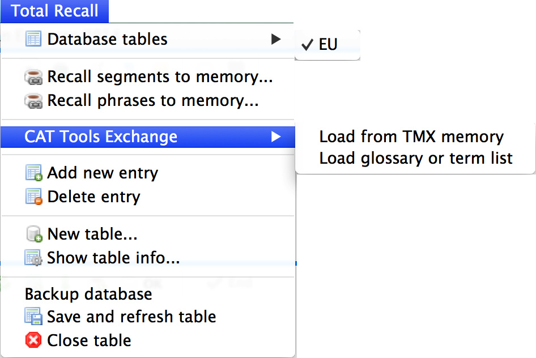This screenshot has height=358, width=536.
Task: Click the Recall segments to memory icon
Action: click(x=33, y=77)
